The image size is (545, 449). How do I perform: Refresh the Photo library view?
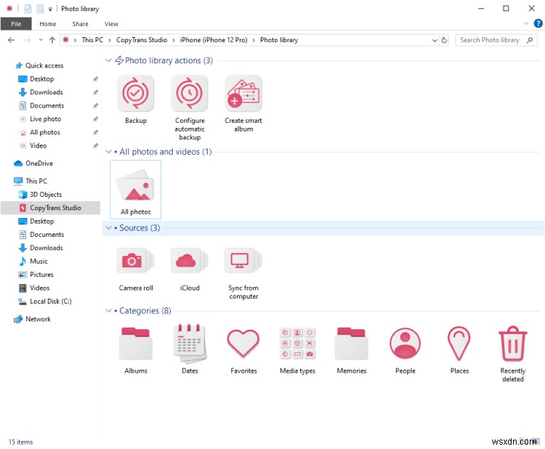[x=444, y=40]
